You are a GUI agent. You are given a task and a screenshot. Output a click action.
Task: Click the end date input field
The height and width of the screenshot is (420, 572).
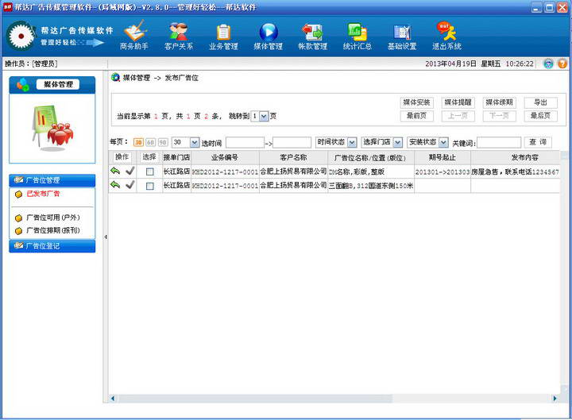point(292,143)
